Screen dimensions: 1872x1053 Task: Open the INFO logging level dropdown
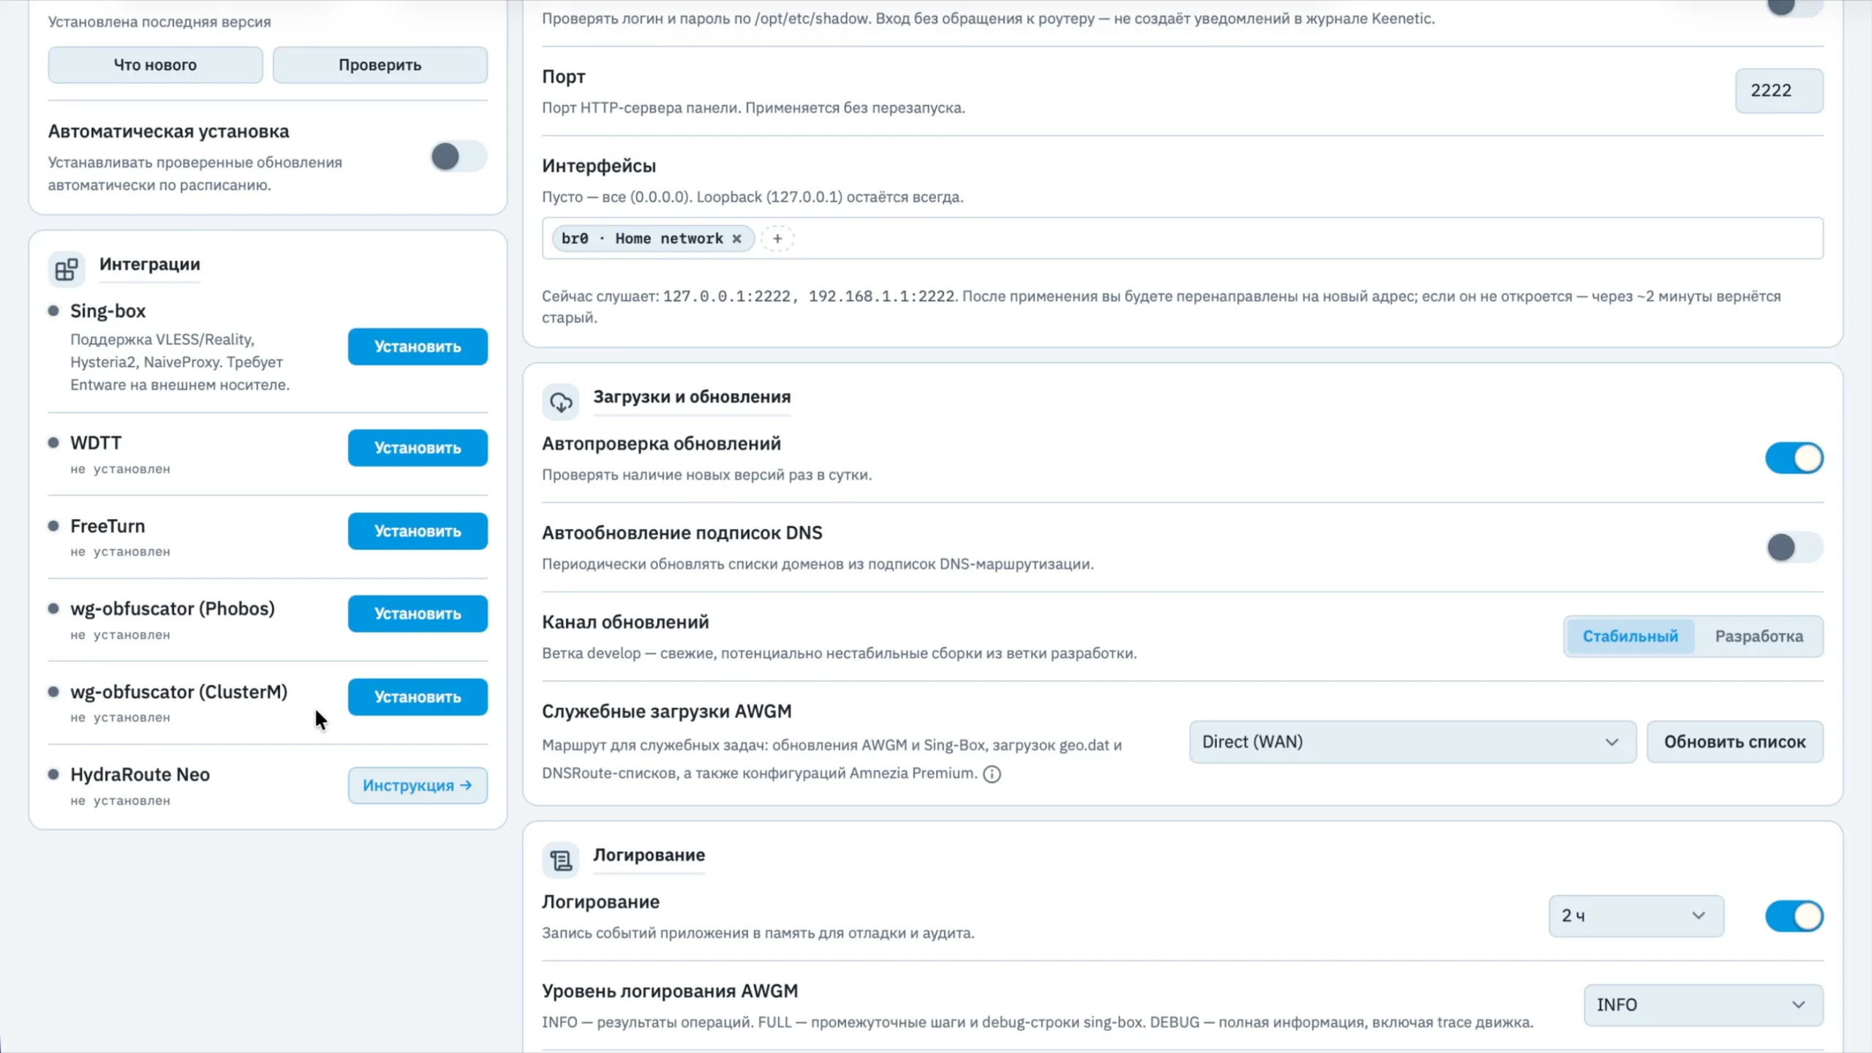click(1703, 1005)
